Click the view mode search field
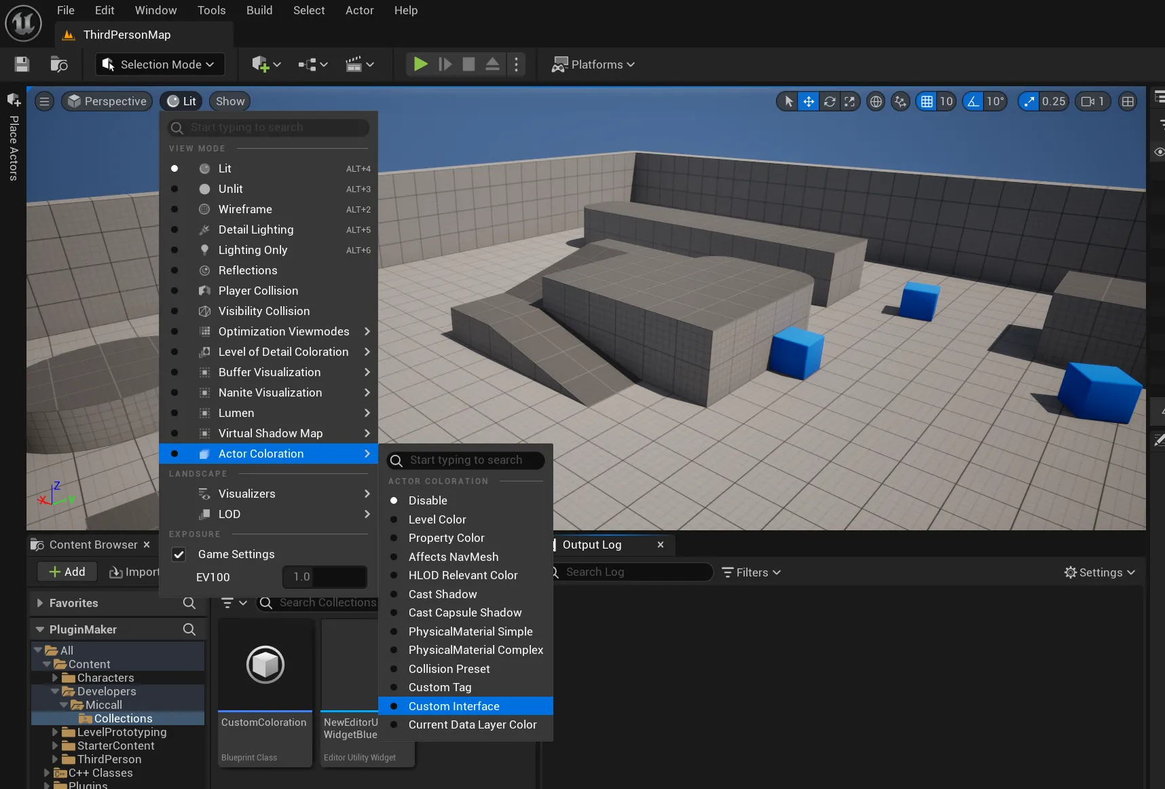Image resolution: width=1165 pixels, height=789 pixels. (x=269, y=128)
